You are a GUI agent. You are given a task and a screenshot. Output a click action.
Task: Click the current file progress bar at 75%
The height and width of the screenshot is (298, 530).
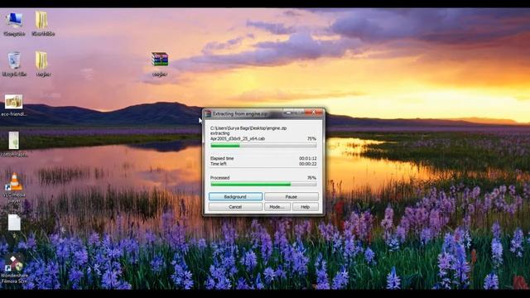click(x=263, y=146)
